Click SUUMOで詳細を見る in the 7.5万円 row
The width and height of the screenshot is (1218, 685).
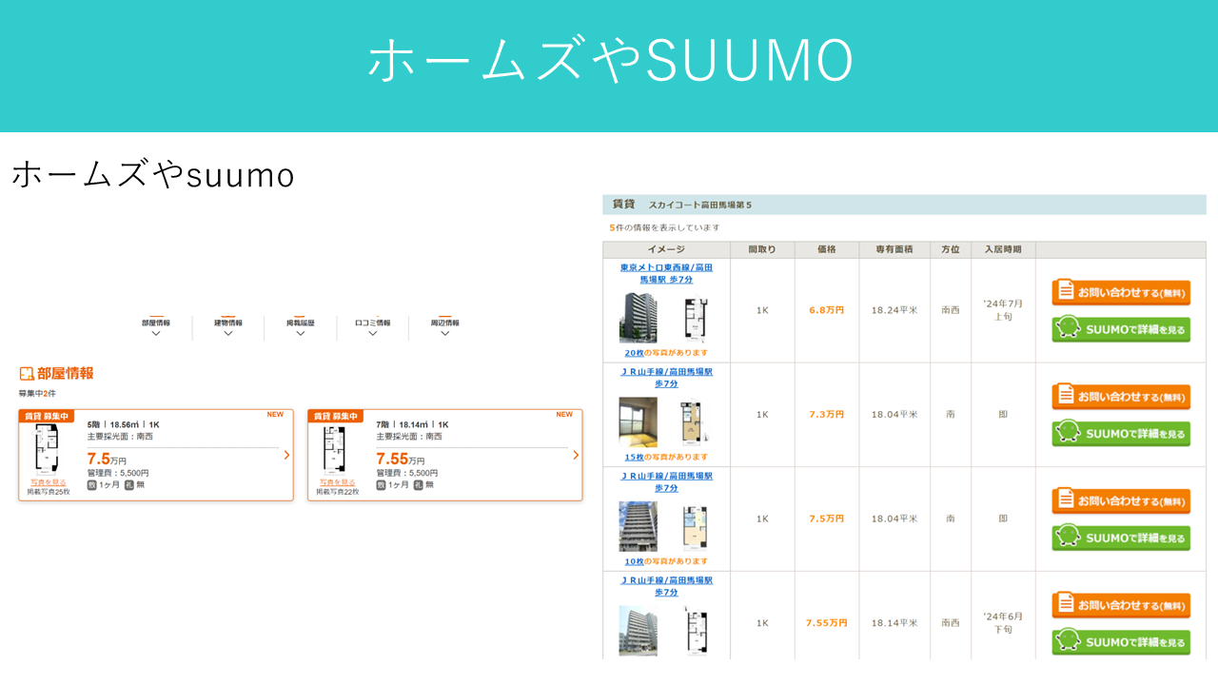point(1121,538)
